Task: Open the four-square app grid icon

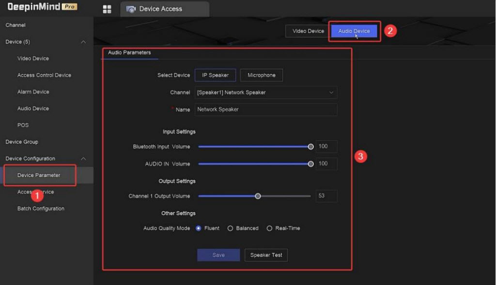Action: pos(107,9)
